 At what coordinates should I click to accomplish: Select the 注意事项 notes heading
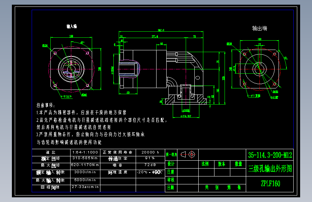tap(46, 105)
